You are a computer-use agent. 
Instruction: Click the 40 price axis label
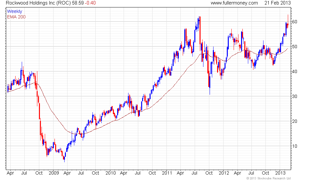click(295, 71)
